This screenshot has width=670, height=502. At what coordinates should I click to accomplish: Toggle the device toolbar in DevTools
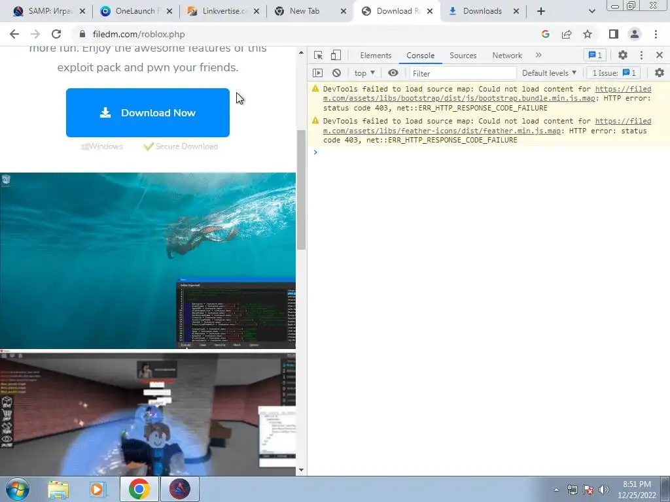coord(336,55)
